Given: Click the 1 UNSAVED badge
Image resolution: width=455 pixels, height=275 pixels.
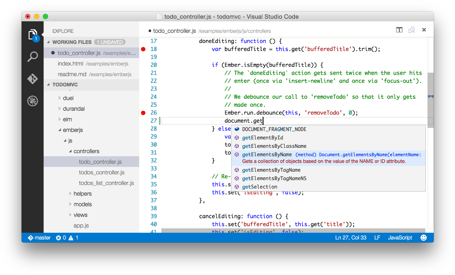Looking at the screenshot, I should [x=110, y=42].
